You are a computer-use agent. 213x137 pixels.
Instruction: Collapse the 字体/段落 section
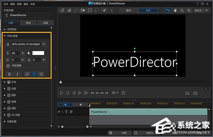click(5, 36)
